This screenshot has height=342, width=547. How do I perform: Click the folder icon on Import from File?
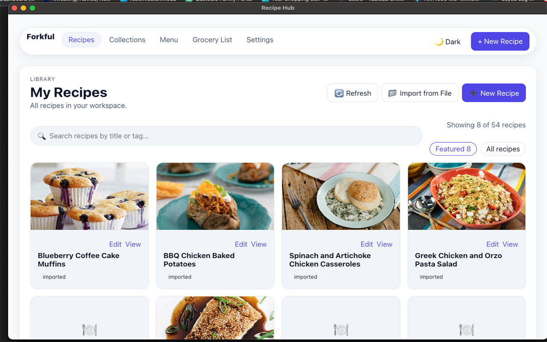pyautogui.click(x=392, y=93)
